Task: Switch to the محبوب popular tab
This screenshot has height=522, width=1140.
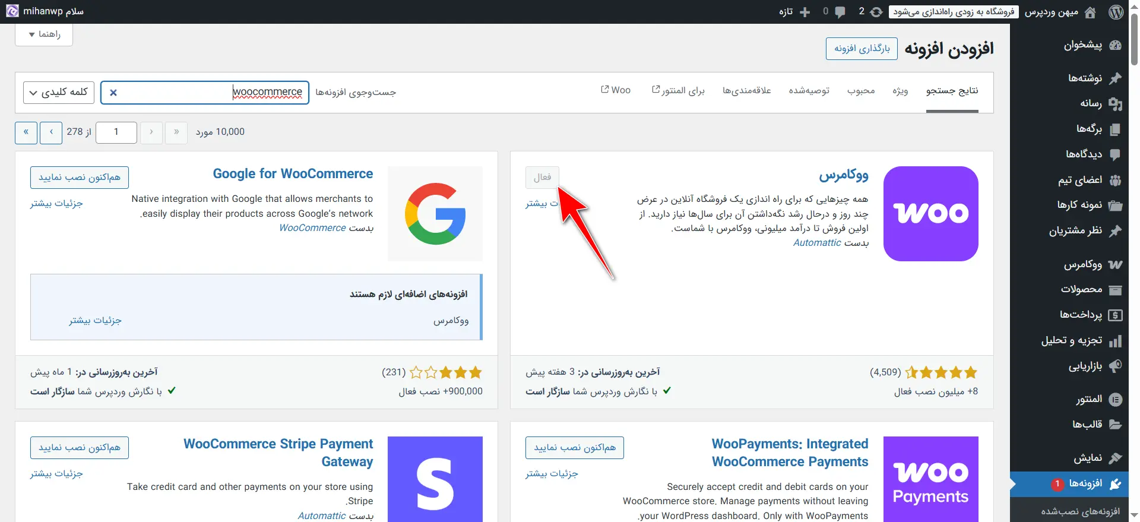Action: point(861,91)
